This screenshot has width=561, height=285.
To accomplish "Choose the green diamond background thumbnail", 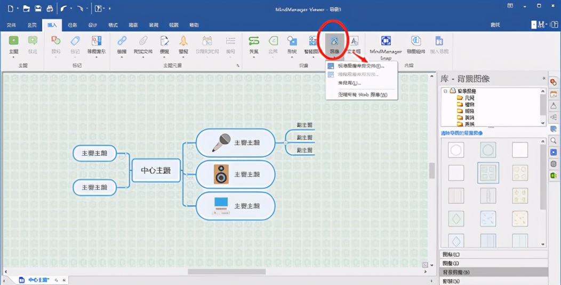I will click(x=456, y=219).
